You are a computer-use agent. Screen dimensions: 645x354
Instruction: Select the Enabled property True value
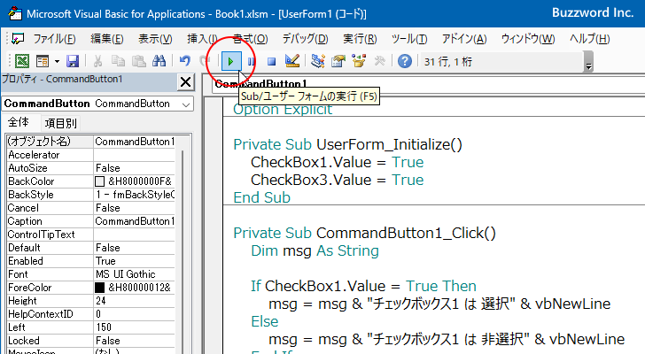pyautogui.click(x=134, y=261)
